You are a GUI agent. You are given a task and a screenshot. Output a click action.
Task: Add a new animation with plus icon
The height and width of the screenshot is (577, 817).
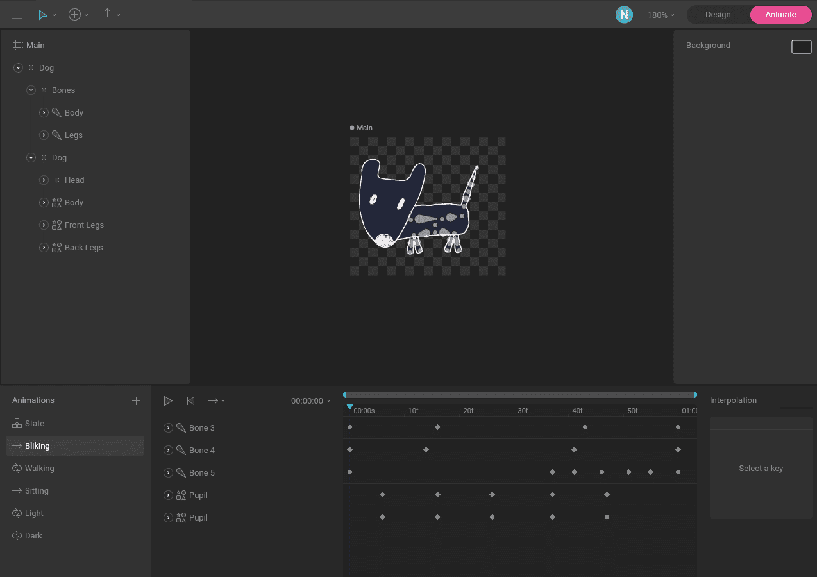pos(136,400)
